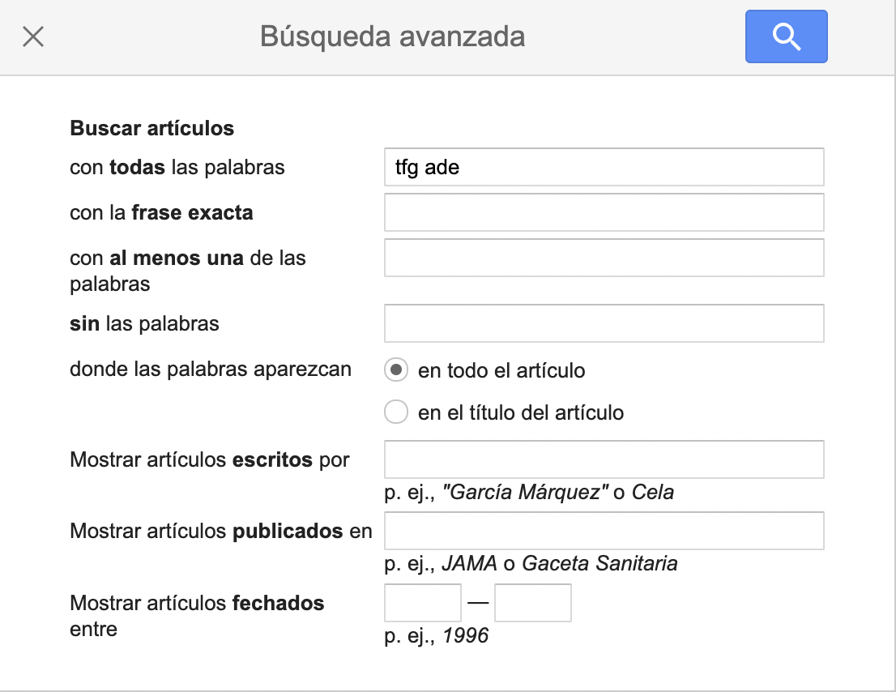Click the "con la frase exacta" field
Screen dimensions: 896x692
[604, 211]
